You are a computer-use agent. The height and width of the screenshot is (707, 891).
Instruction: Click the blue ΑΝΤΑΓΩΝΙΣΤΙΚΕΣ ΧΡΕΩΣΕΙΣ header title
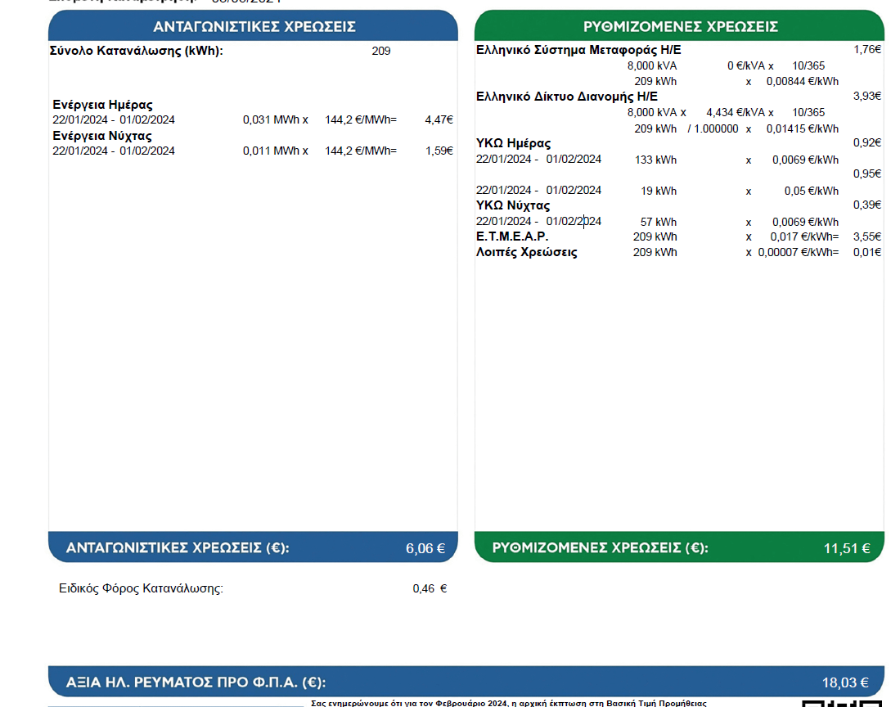(254, 27)
